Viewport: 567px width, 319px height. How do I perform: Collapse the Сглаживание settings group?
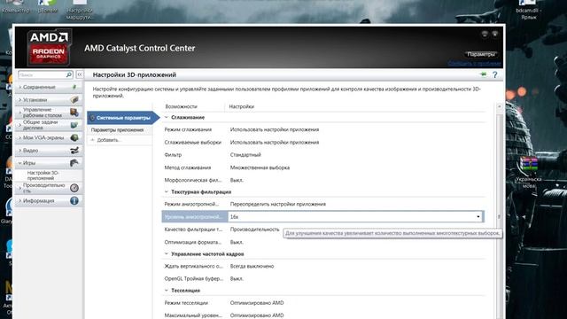point(167,117)
